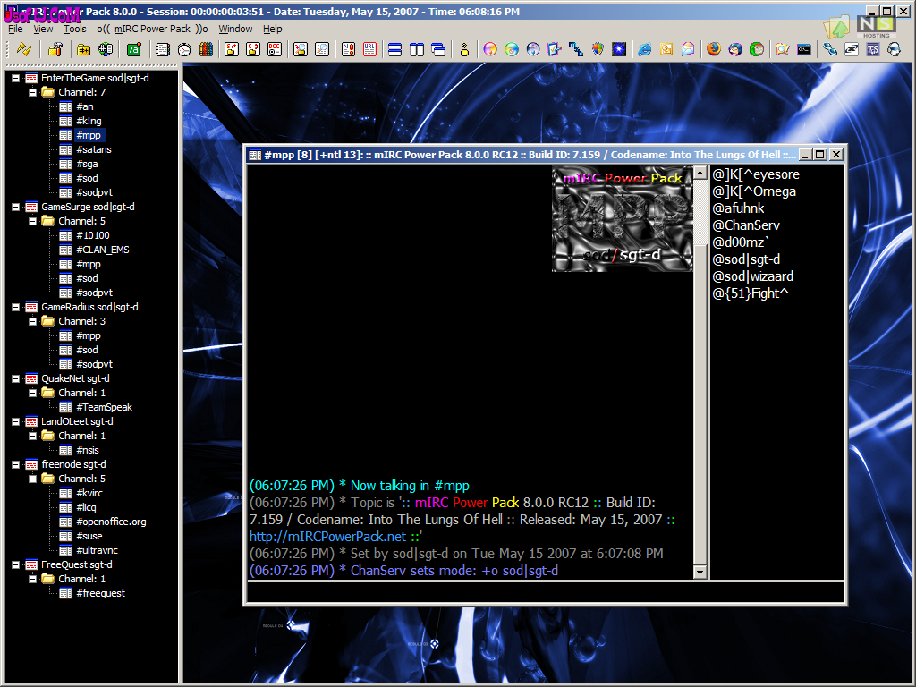Select #TeamSpeak channel under QuakeNet
Image resolution: width=916 pixels, height=687 pixels.
point(104,407)
